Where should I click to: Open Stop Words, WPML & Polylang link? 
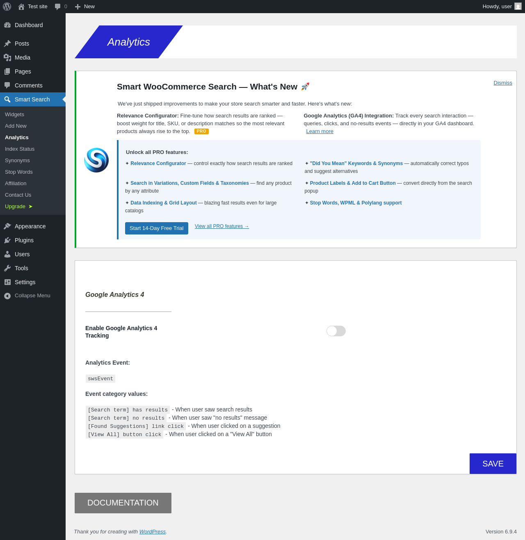coord(356,203)
